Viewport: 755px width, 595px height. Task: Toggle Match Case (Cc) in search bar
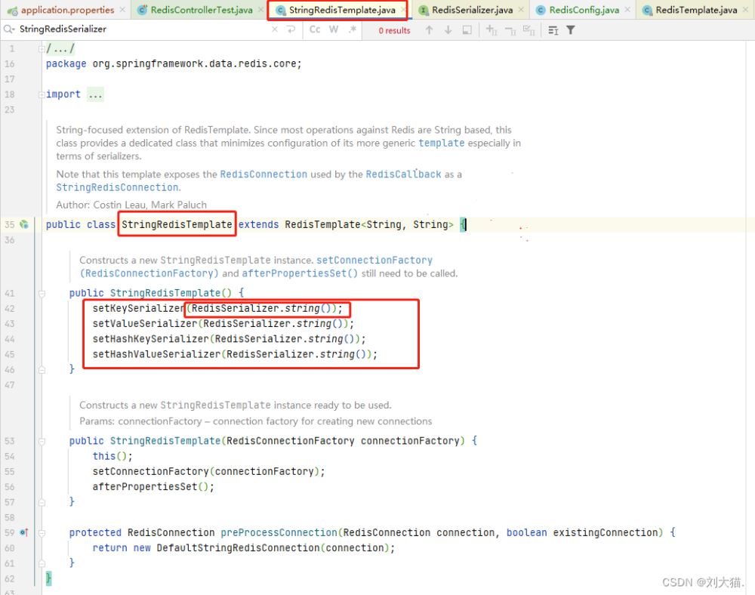[x=315, y=29]
